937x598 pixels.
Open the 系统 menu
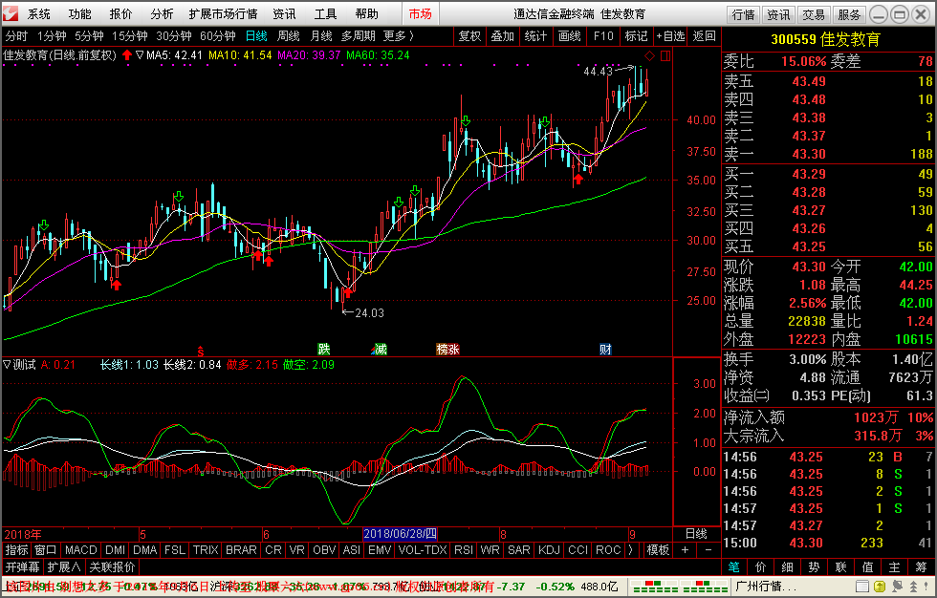(39, 13)
